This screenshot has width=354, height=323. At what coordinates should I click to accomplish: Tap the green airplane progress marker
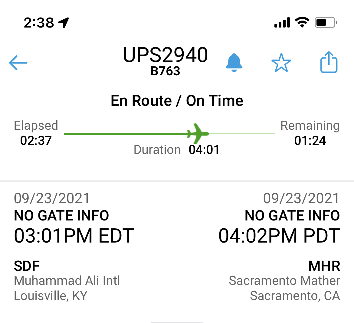tap(198, 133)
